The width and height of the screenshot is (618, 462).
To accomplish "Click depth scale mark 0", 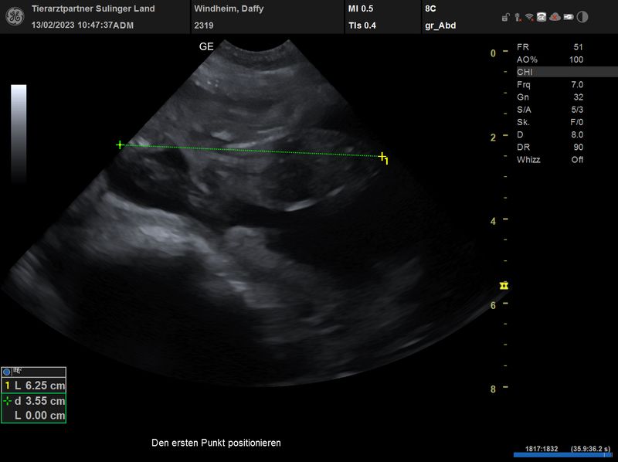I will (x=493, y=53).
